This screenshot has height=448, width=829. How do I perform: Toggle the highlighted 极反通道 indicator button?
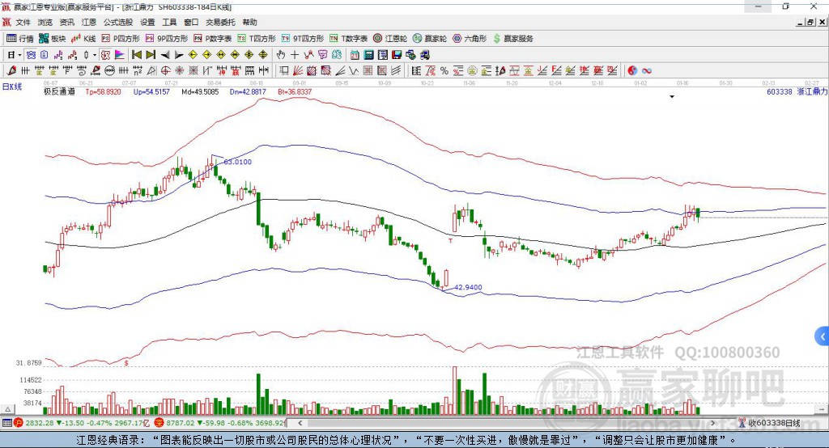106,55
